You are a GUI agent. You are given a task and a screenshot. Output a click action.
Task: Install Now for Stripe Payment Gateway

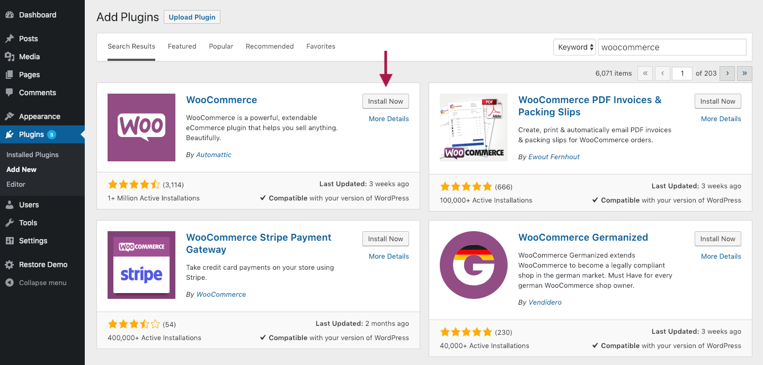pos(386,239)
